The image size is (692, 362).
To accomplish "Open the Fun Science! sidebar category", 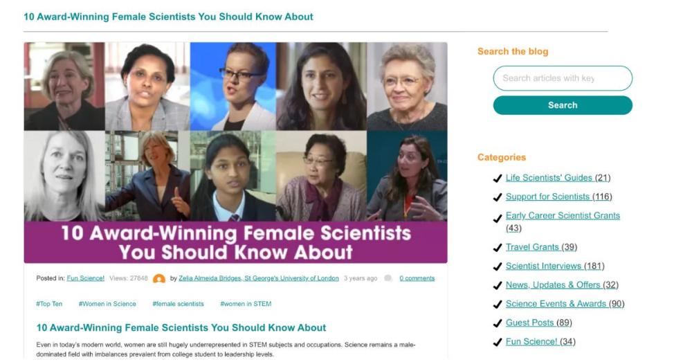I will point(531,342).
